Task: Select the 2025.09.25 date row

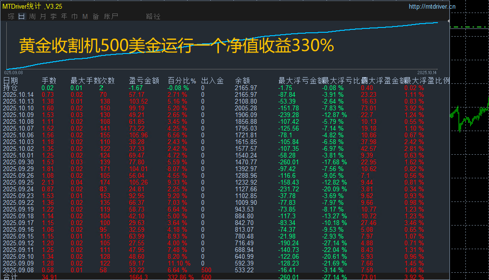Action: [18, 182]
